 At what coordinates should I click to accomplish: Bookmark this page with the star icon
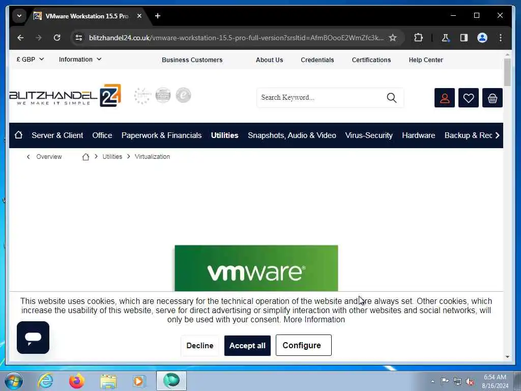[x=393, y=38]
